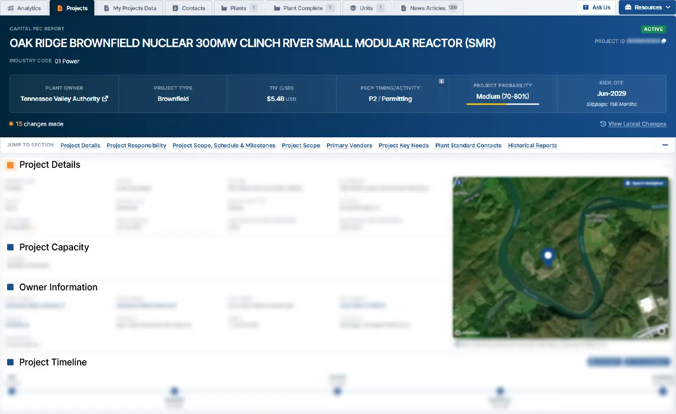Open the Contacts tab
This screenshot has width=676, height=414.
[189, 8]
